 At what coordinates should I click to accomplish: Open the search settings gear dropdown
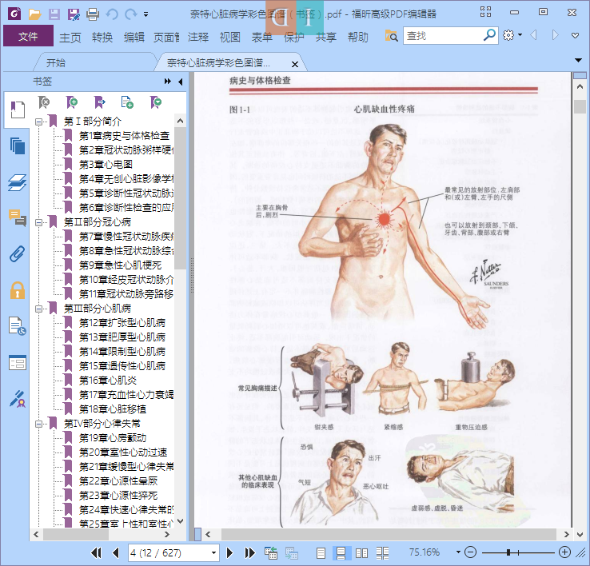click(512, 35)
